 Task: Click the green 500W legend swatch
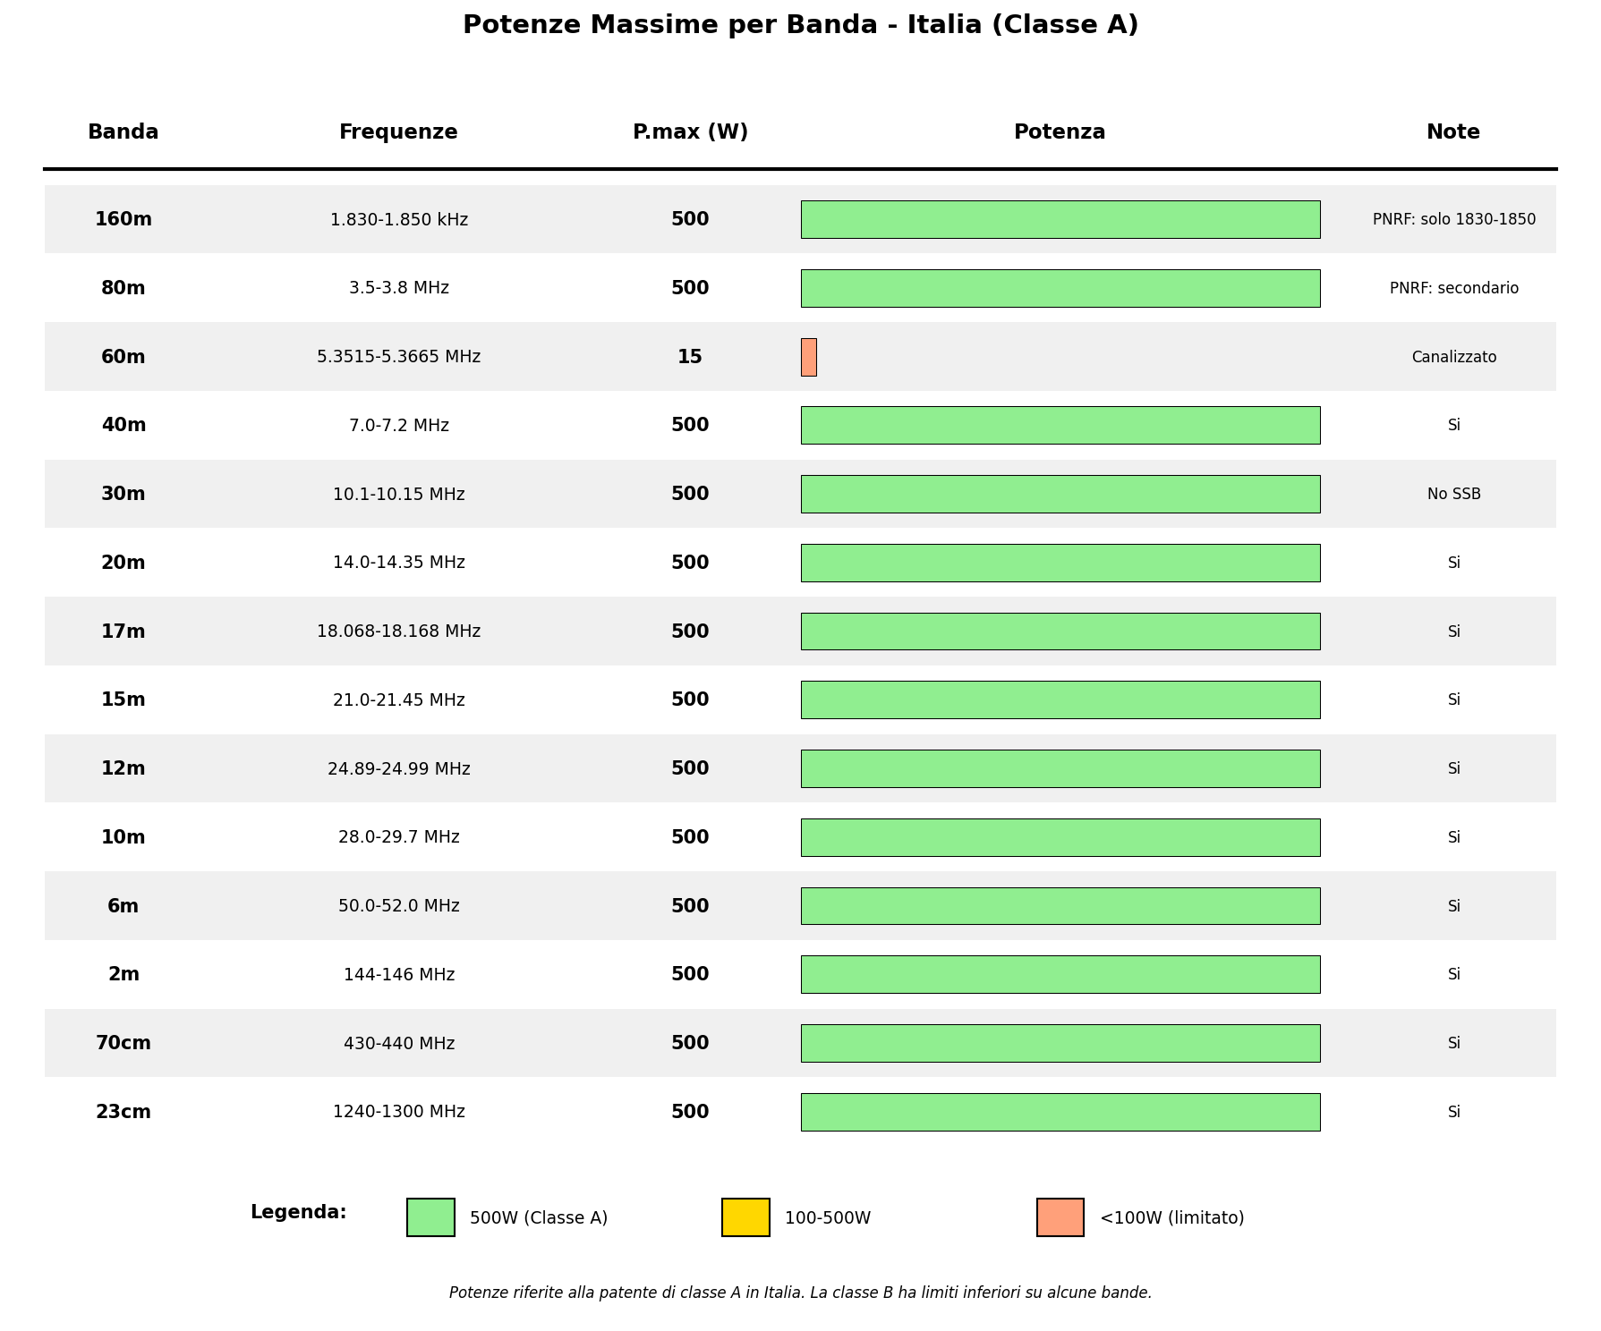430,1217
